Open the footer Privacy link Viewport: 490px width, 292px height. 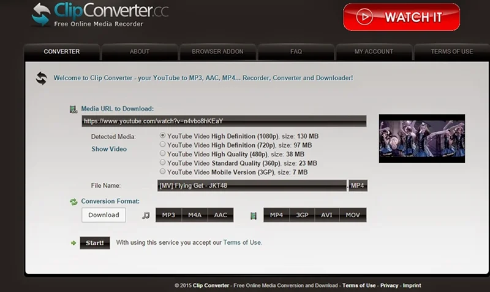389,285
